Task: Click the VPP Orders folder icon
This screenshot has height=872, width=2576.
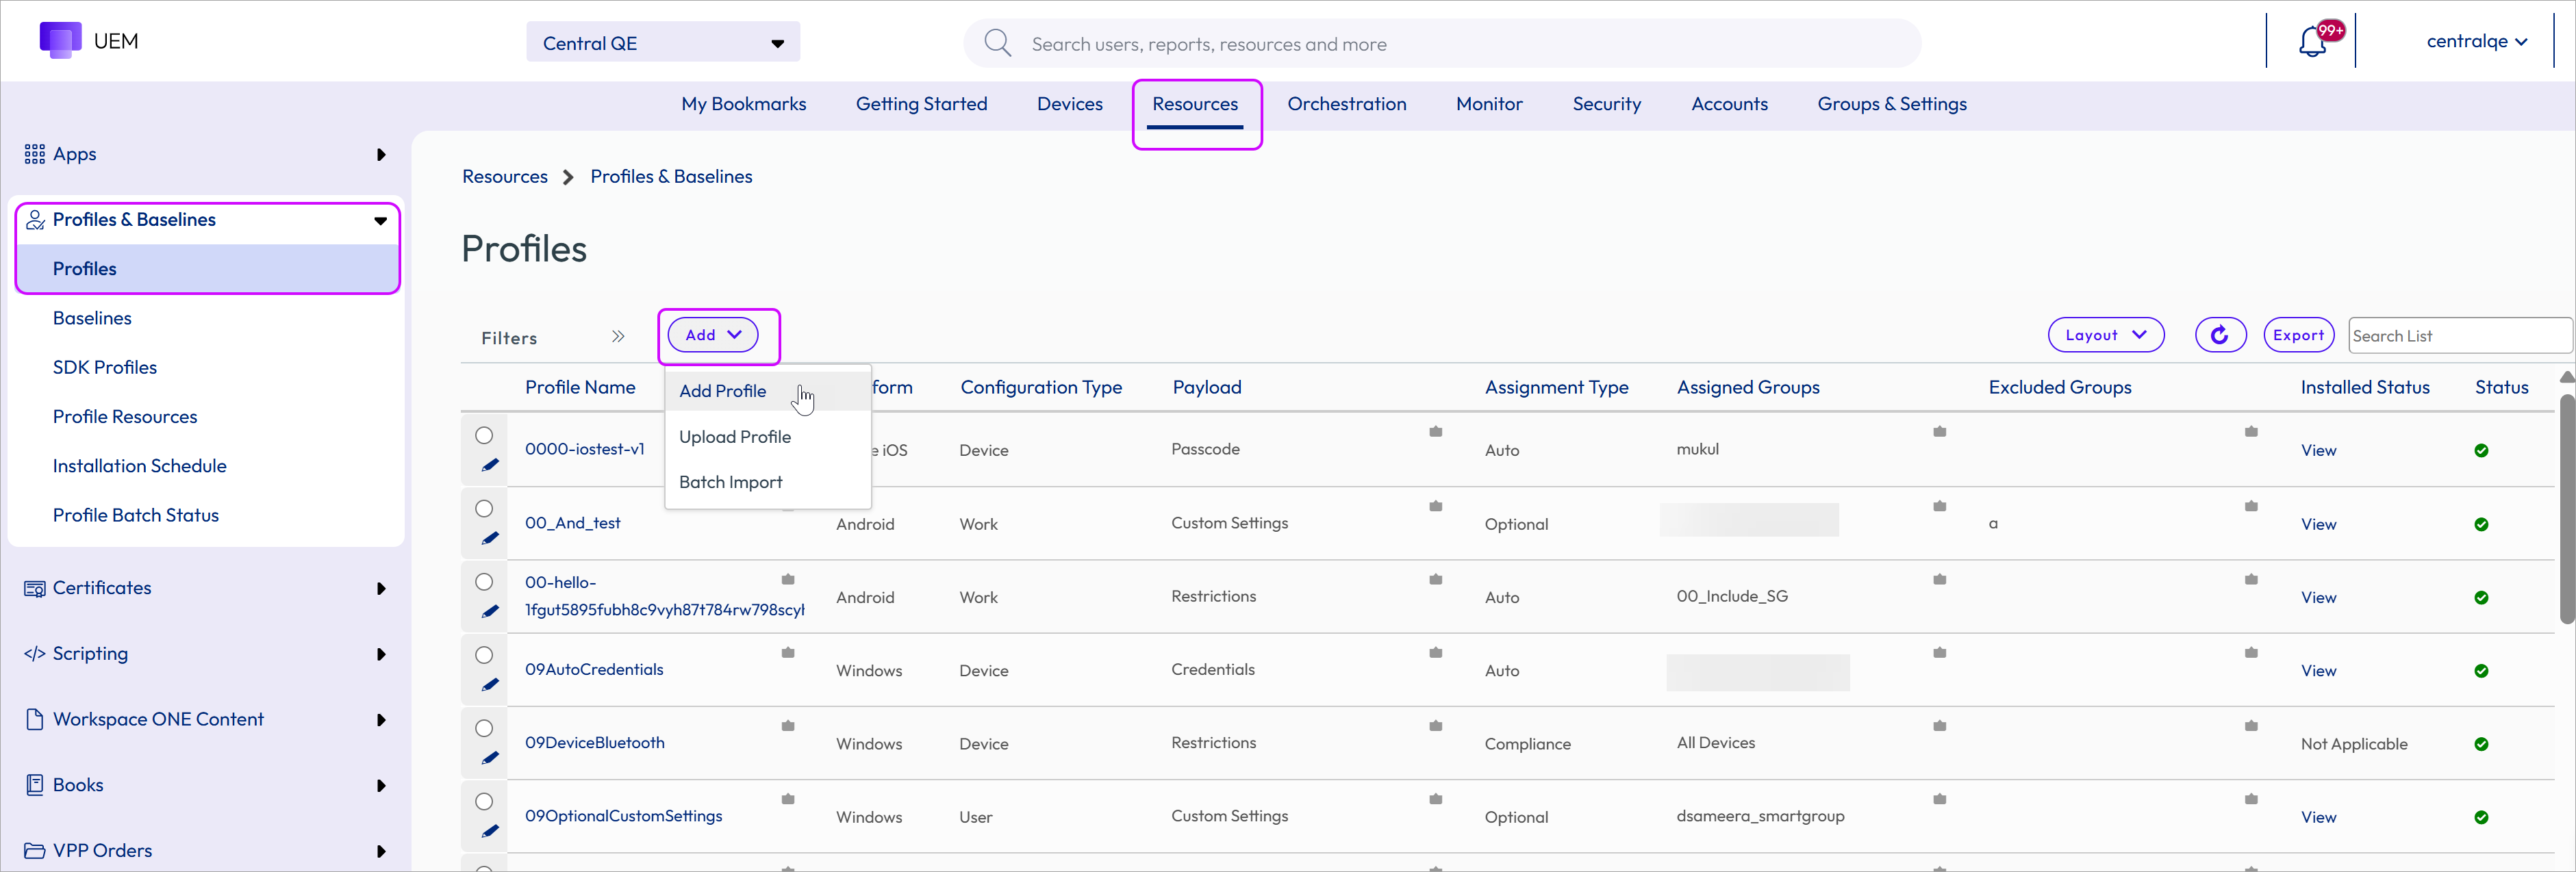Action: click(x=34, y=851)
